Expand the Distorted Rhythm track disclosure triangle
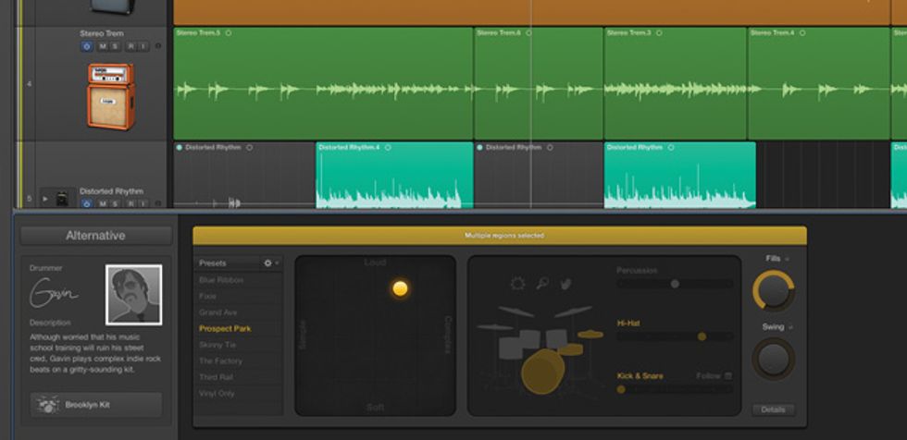907x440 pixels. point(45,198)
